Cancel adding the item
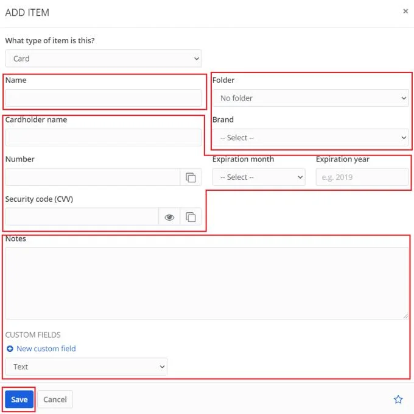The height and width of the screenshot is (414, 414). (55, 399)
